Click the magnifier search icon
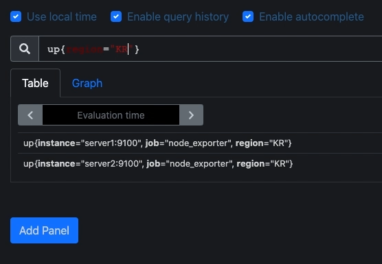Viewport: 382px width, 264px height. coord(25,49)
